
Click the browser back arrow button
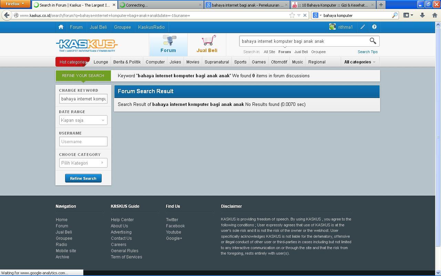tap(7, 15)
